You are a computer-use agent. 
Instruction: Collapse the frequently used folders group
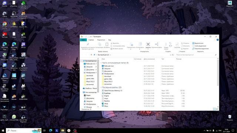coord(101,63)
